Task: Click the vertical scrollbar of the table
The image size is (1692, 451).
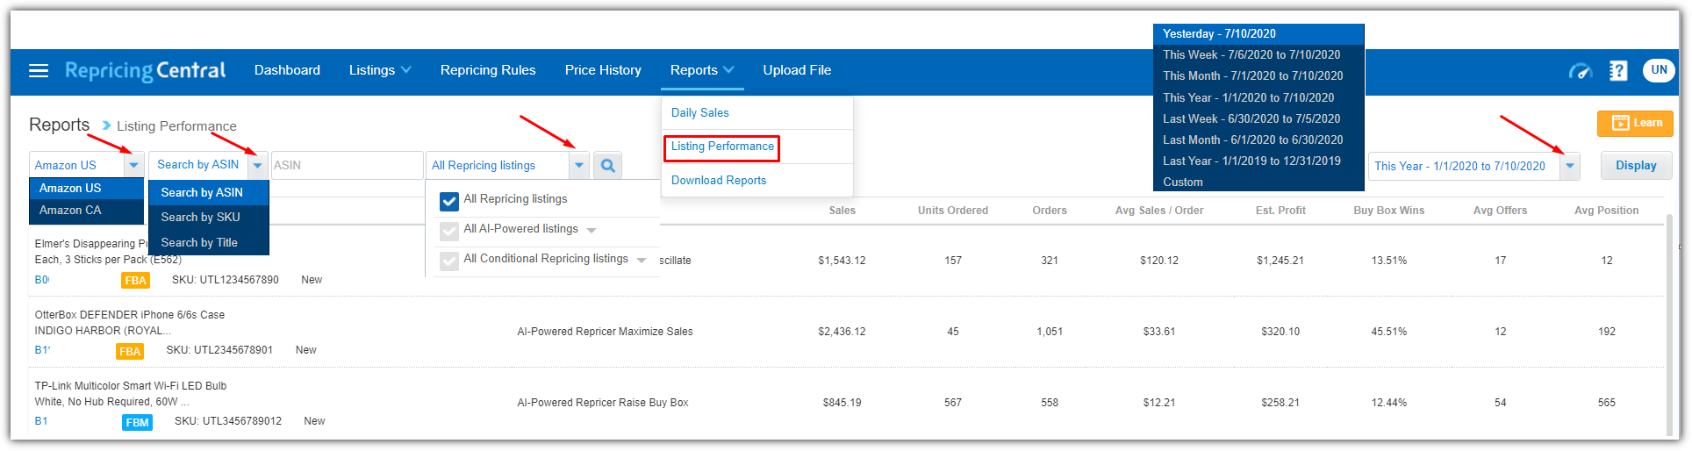Action: pyautogui.click(x=1671, y=325)
